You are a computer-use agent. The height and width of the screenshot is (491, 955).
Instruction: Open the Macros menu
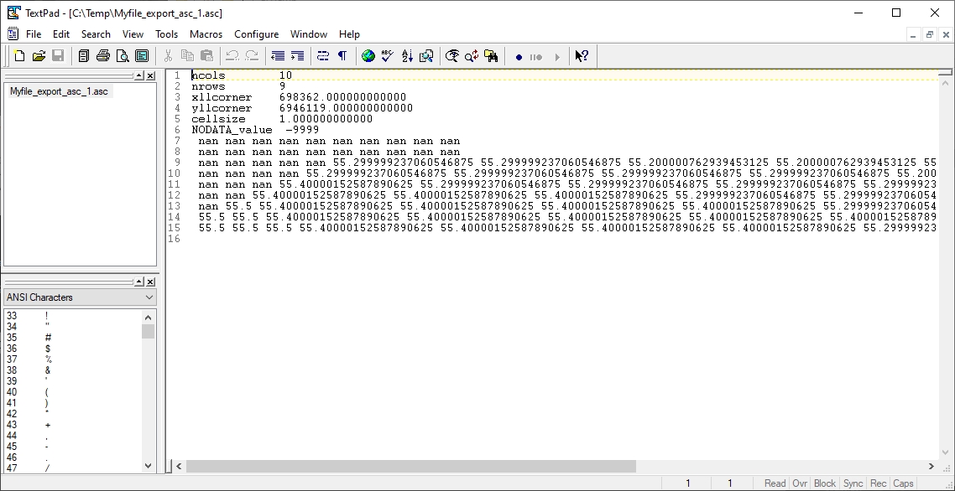coord(207,34)
